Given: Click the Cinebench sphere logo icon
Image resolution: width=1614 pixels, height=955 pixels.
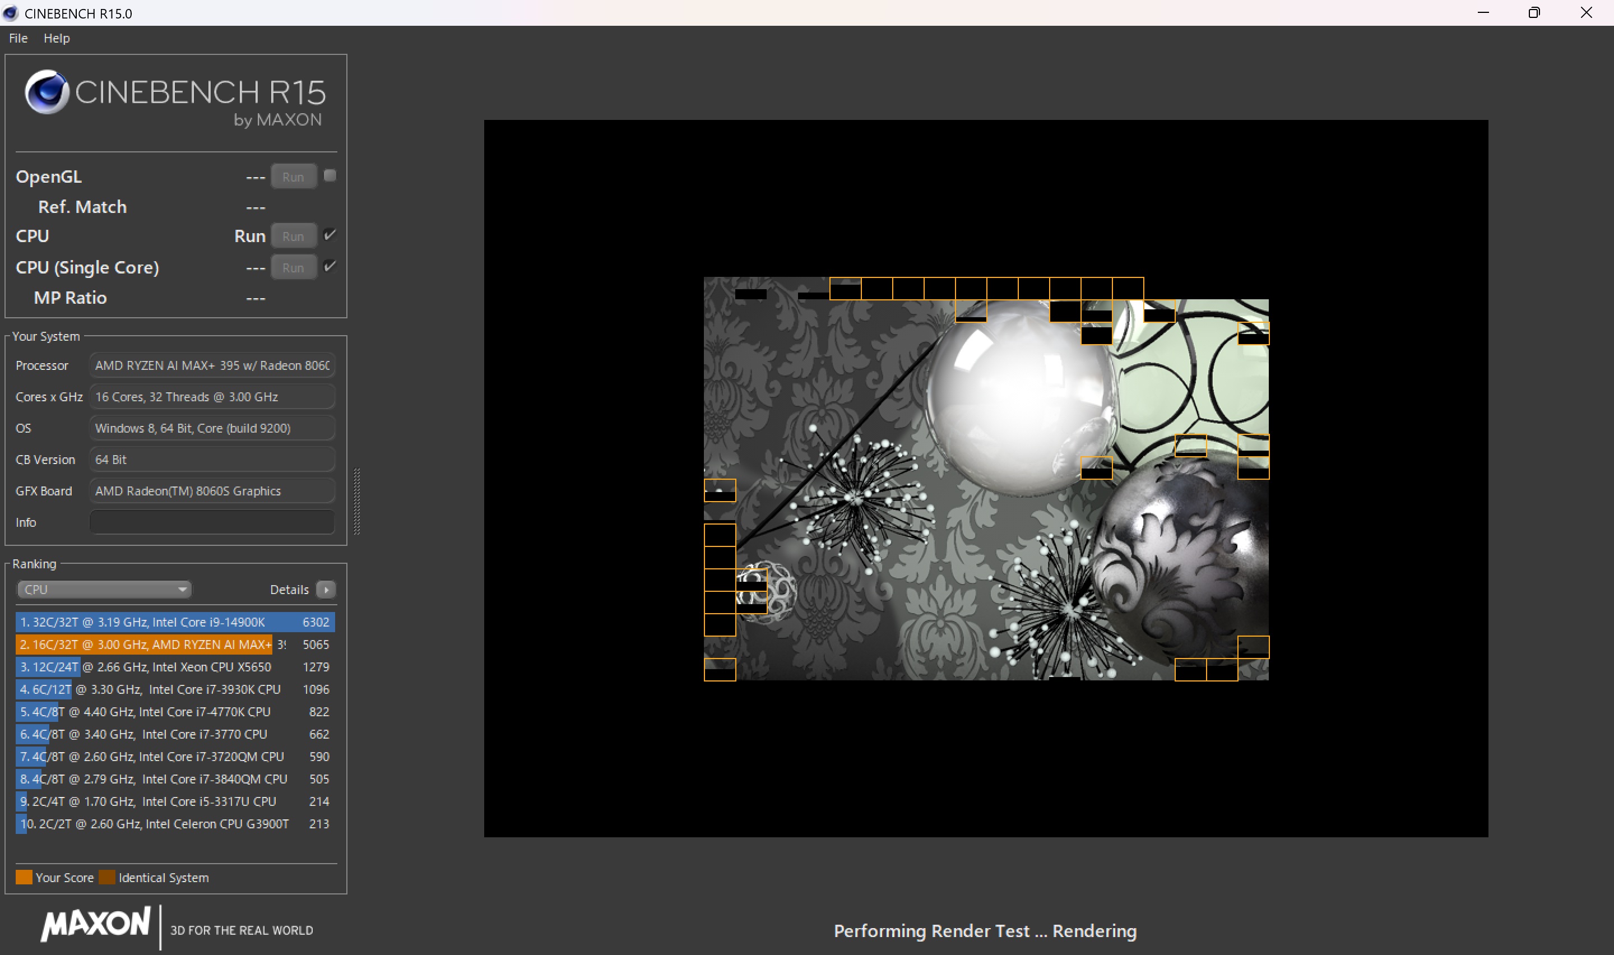Looking at the screenshot, I should point(47,92).
